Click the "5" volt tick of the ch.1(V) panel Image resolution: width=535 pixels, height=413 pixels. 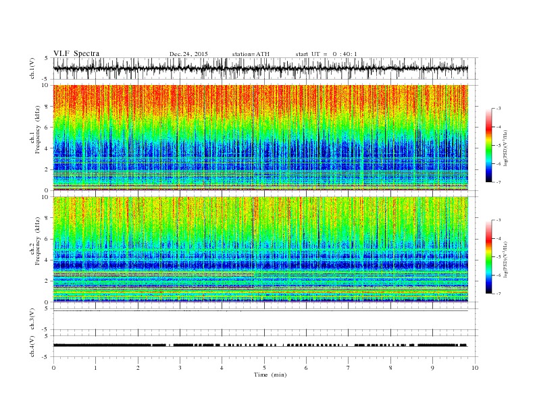(x=47, y=58)
